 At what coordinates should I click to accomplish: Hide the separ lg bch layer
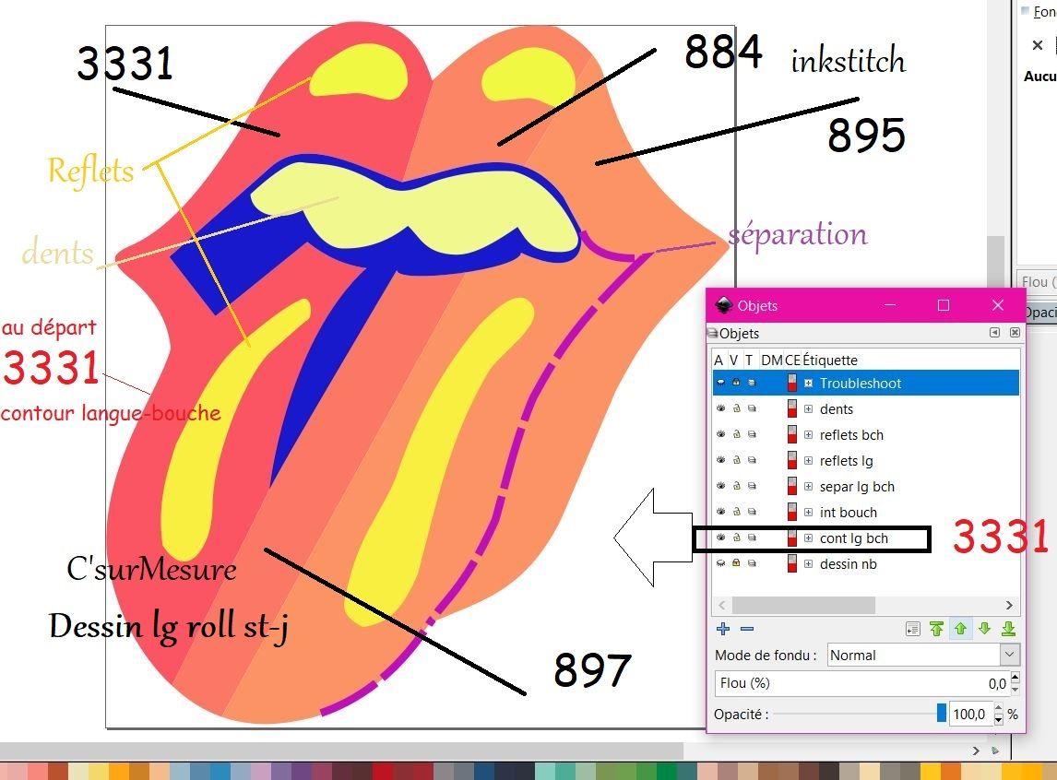(720, 486)
